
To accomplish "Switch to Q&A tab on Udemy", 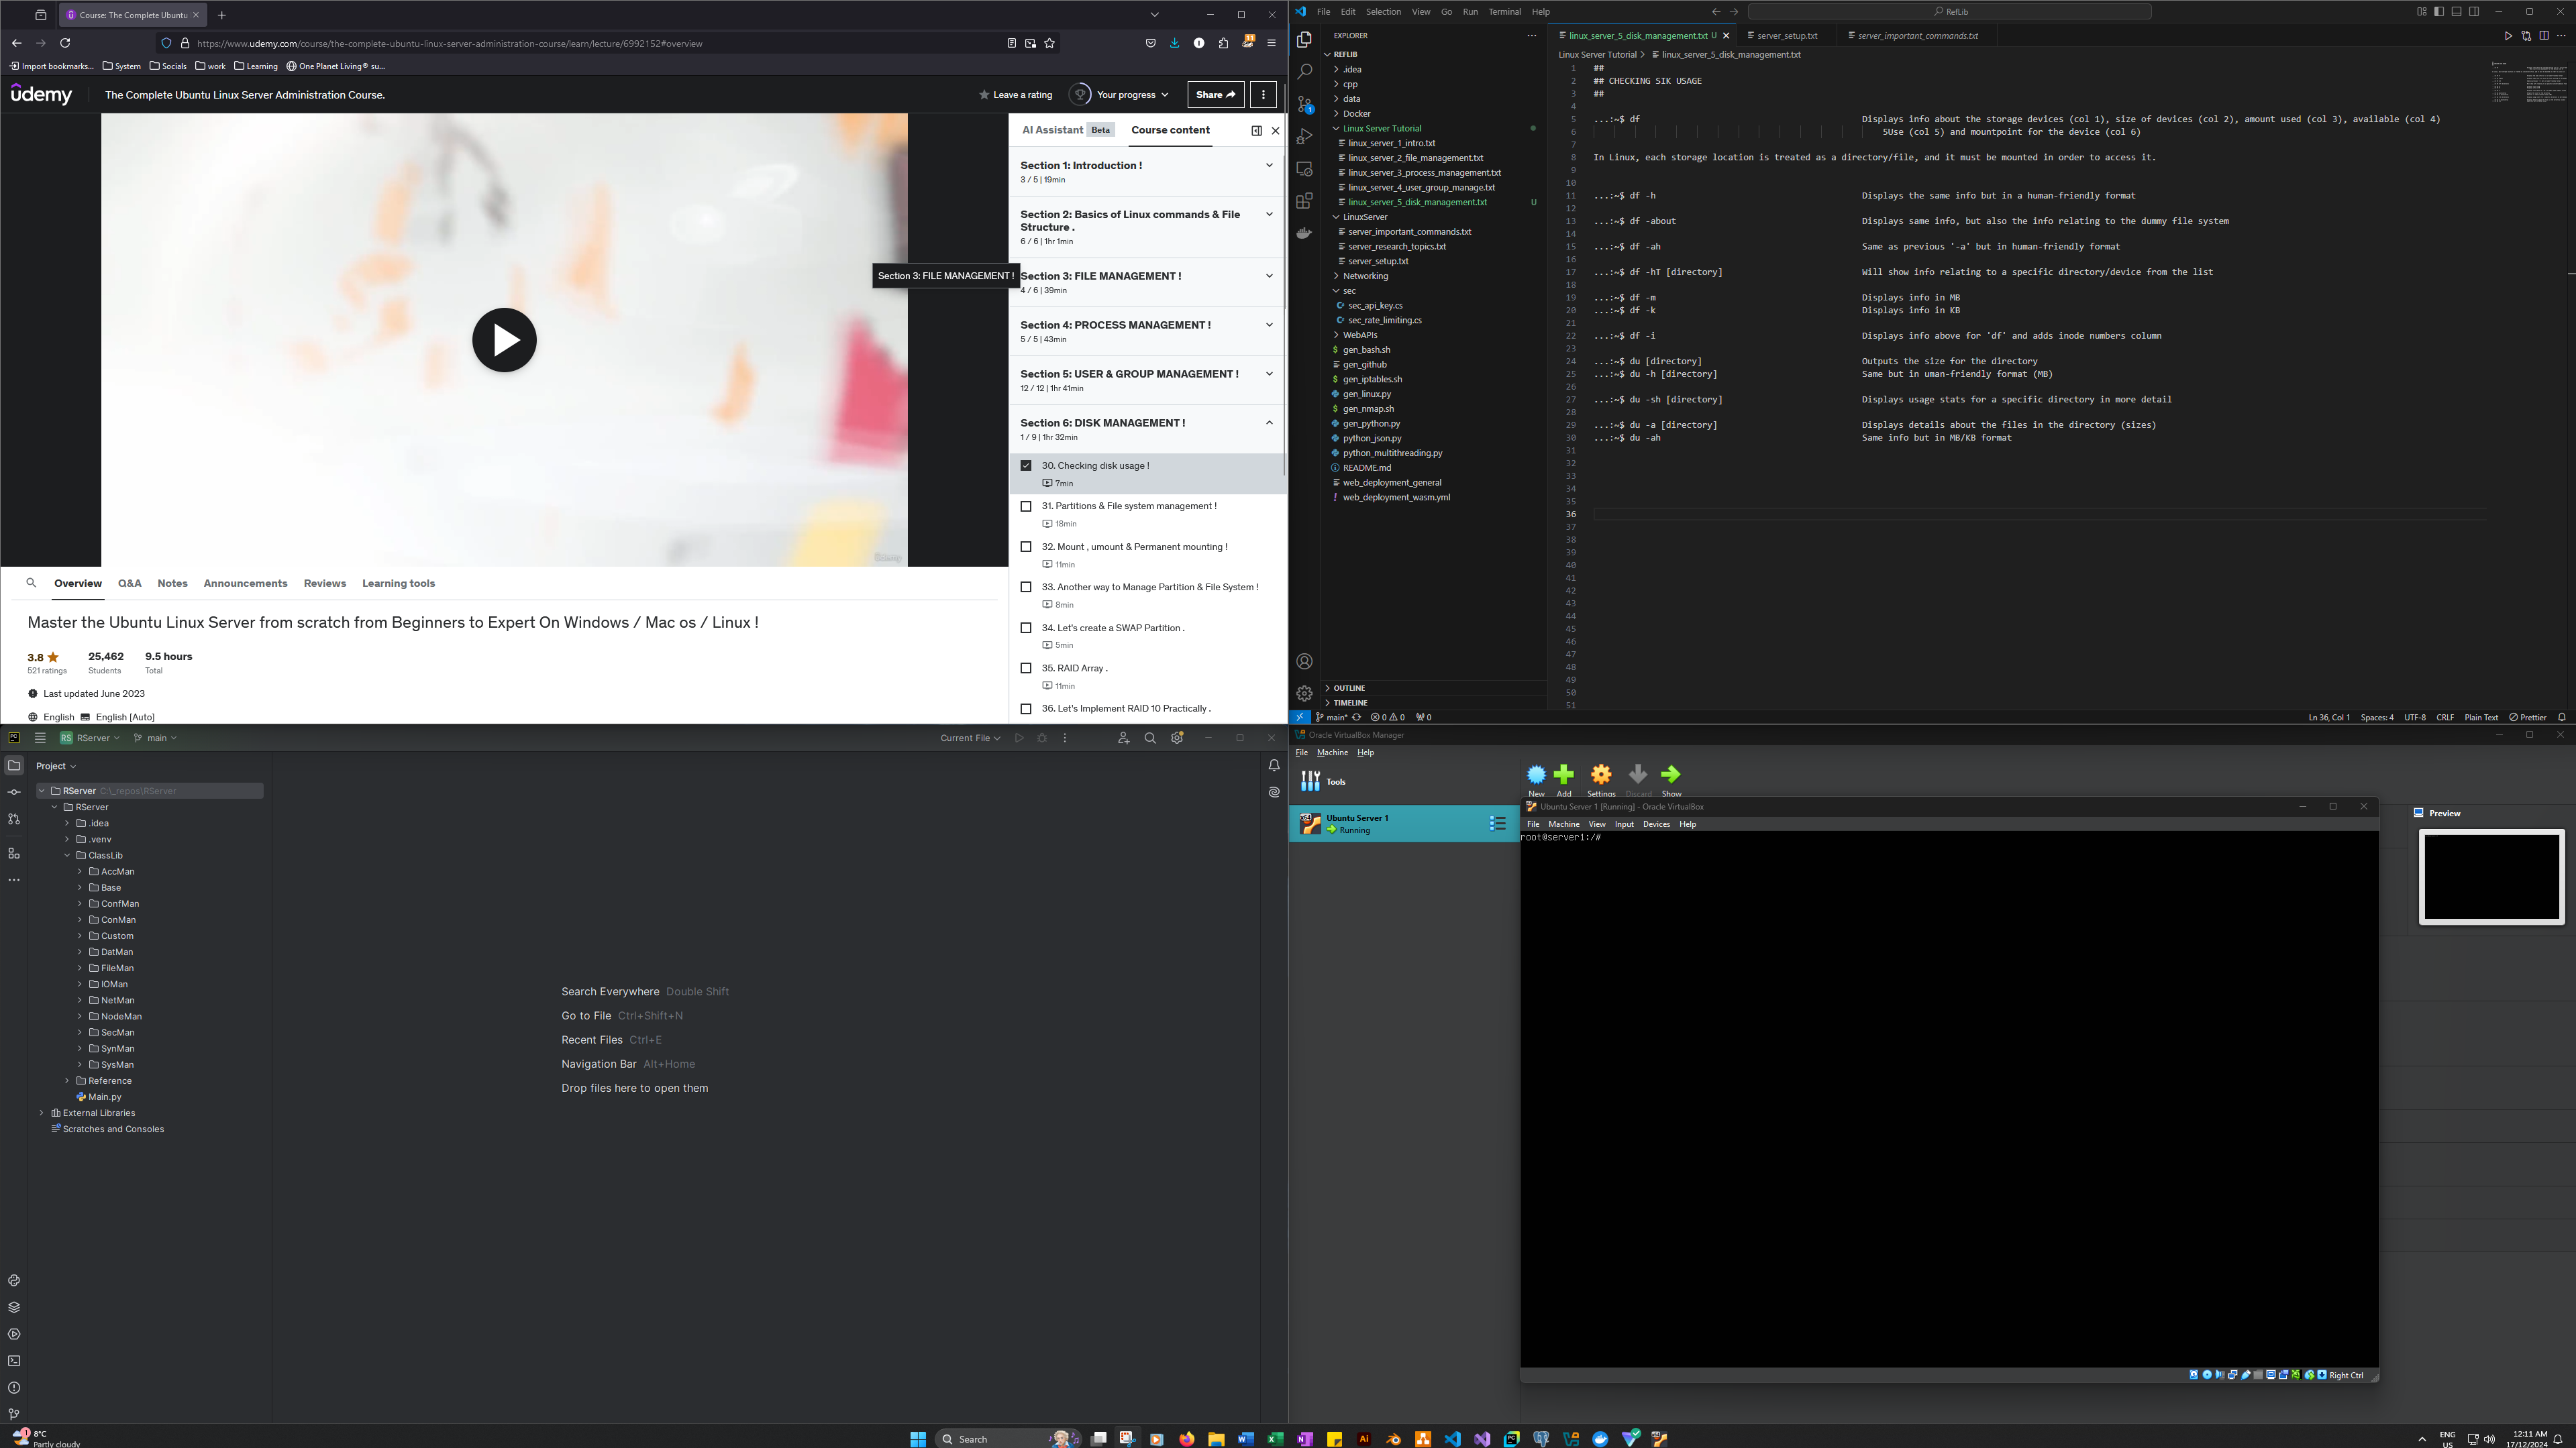I will [x=129, y=583].
